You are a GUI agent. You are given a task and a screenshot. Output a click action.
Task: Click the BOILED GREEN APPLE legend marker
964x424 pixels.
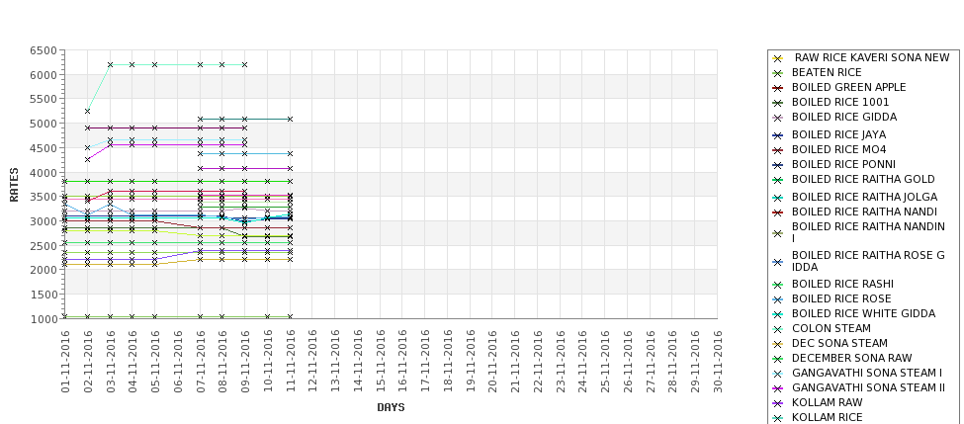pyautogui.click(x=778, y=88)
